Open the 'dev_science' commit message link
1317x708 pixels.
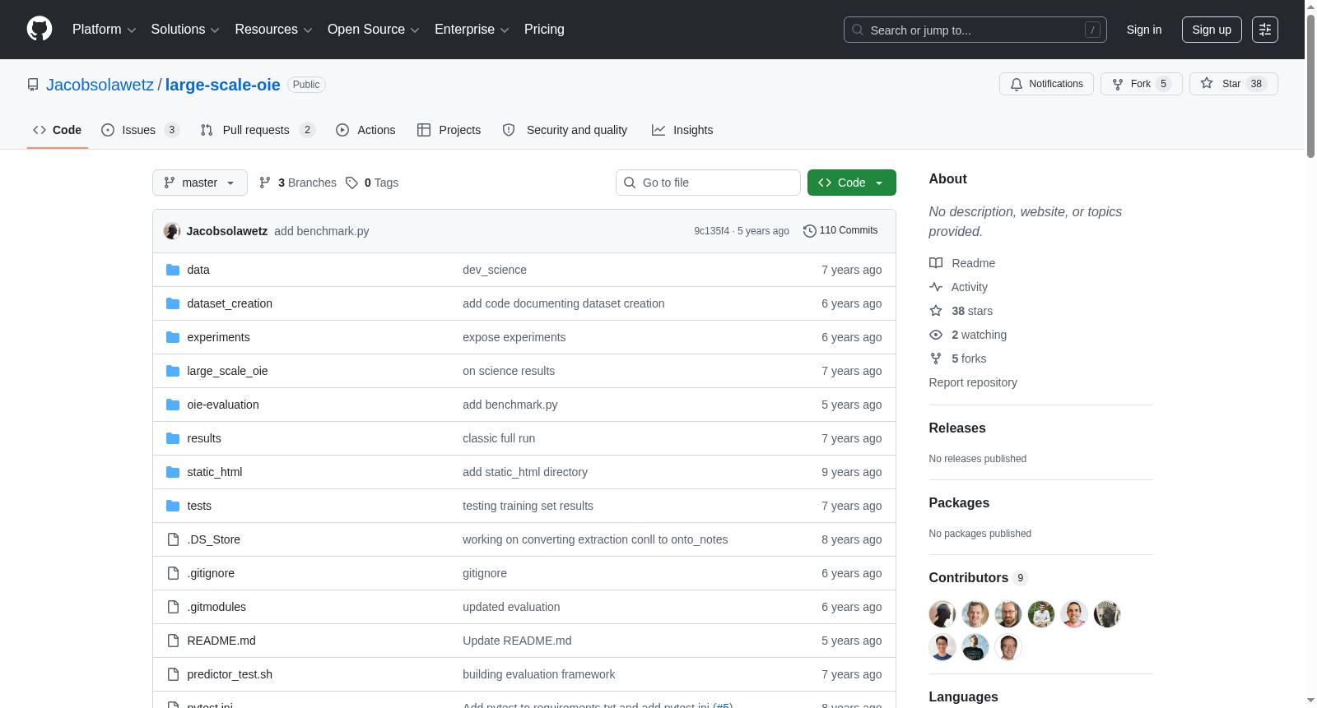tap(495, 270)
